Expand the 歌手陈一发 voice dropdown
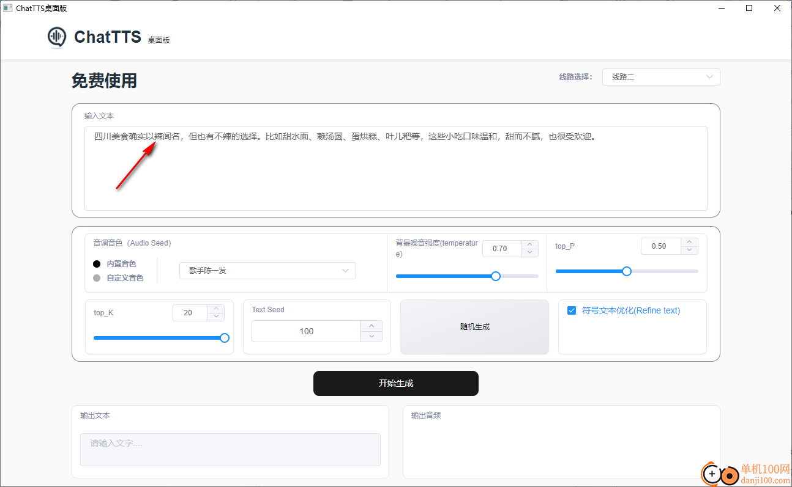792x487 pixels. pos(267,271)
